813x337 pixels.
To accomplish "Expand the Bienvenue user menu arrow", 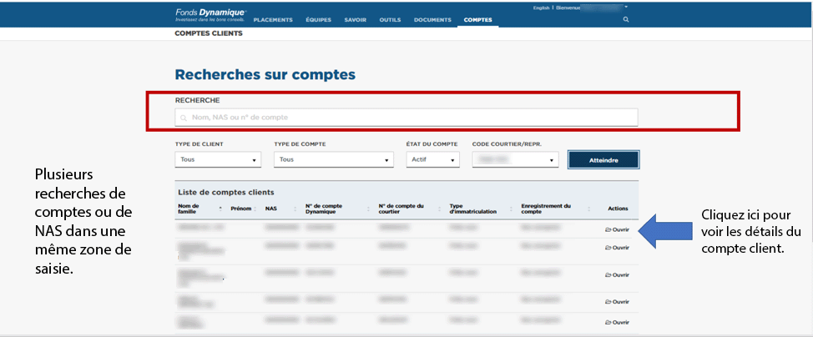I will pyautogui.click(x=626, y=7).
